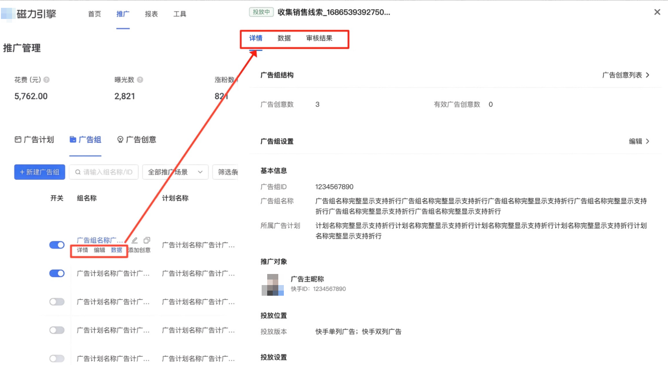This screenshot has width=668, height=365.
Task: Switch to the 审核结果 tab
Action: tap(319, 38)
